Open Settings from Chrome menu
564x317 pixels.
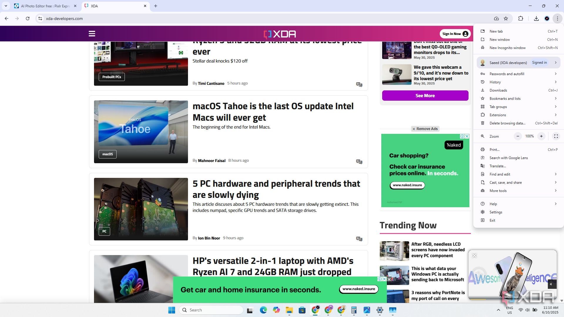coord(518,212)
